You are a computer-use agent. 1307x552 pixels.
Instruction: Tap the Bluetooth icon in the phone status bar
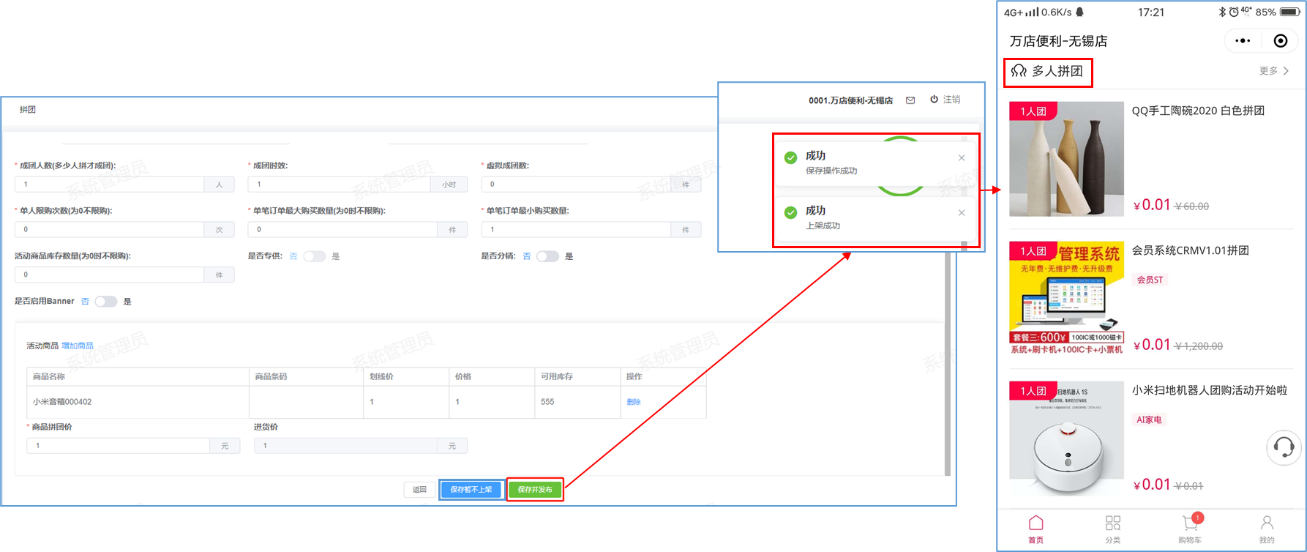click(x=1221, y=12)
